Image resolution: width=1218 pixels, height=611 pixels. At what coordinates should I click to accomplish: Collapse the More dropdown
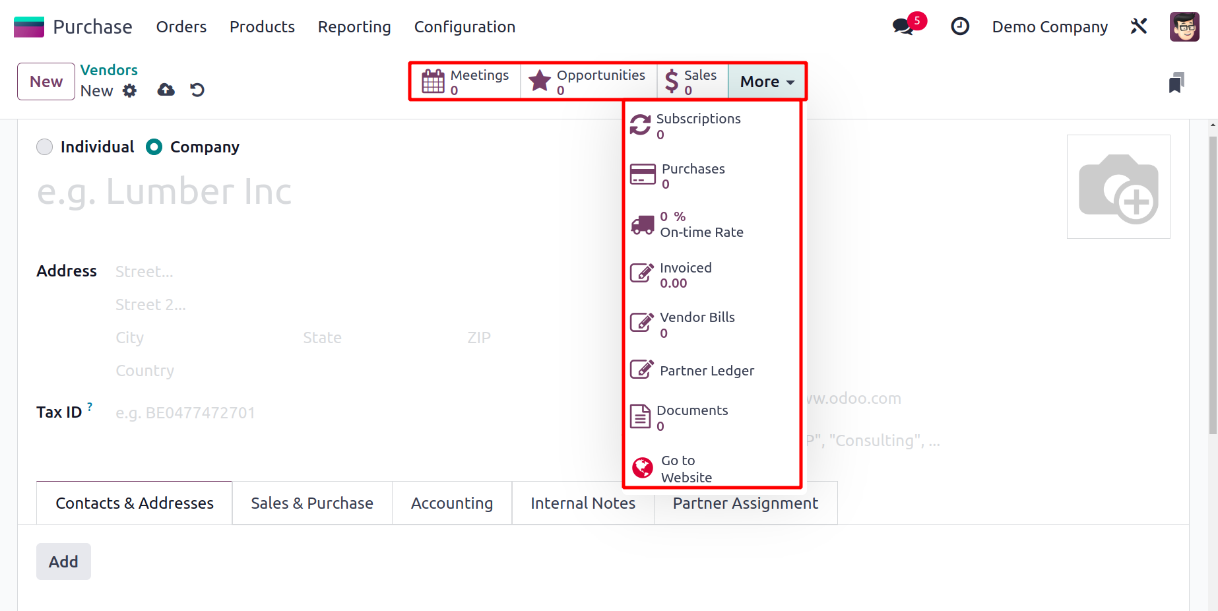click(767, 81)
